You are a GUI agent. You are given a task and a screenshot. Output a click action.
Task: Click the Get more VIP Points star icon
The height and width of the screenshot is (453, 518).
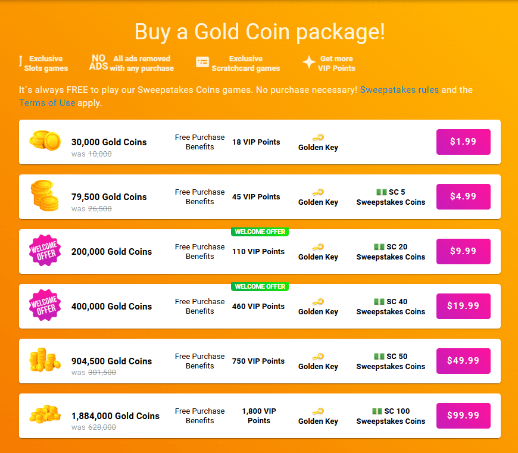coord(309,61)
